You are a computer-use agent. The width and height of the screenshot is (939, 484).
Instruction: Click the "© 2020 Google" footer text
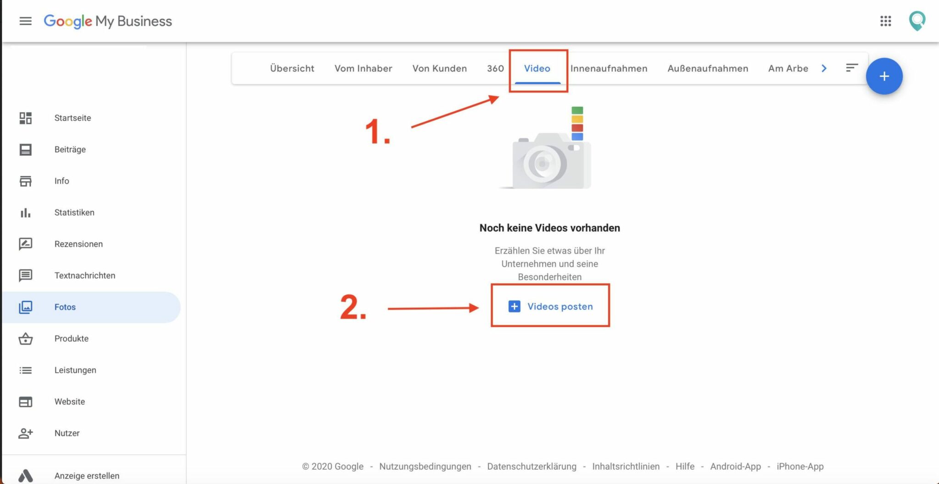332,466
